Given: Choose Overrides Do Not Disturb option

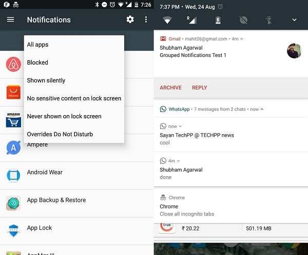Looking at the screenshot, I should pos(74,134).
